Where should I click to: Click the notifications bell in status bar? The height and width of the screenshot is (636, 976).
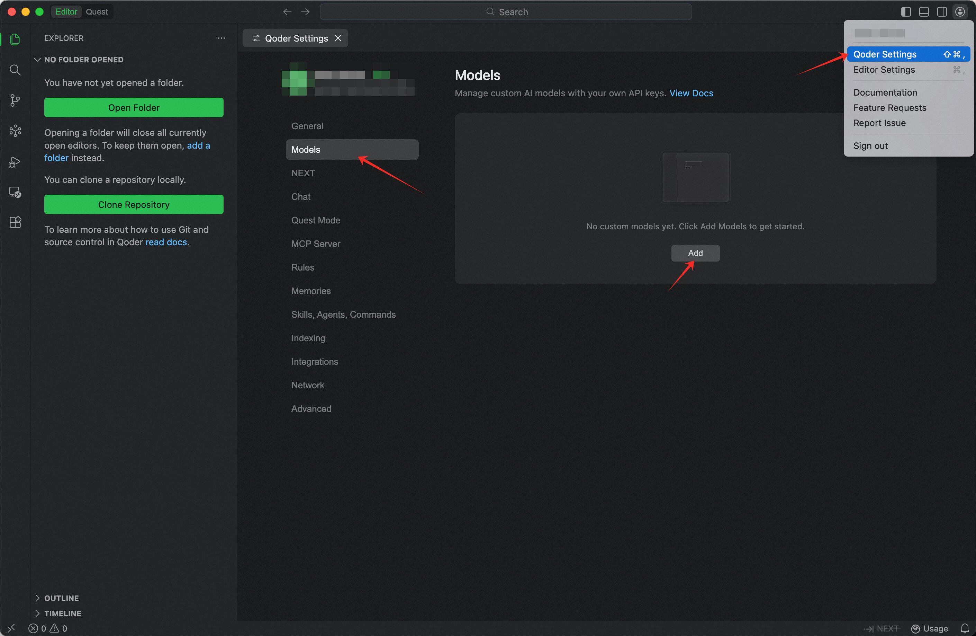pyautogui.click(x=965, y=628)
